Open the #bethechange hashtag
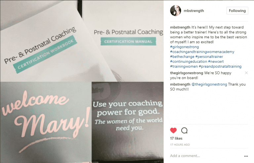254x163 pixels. point(182,56)
